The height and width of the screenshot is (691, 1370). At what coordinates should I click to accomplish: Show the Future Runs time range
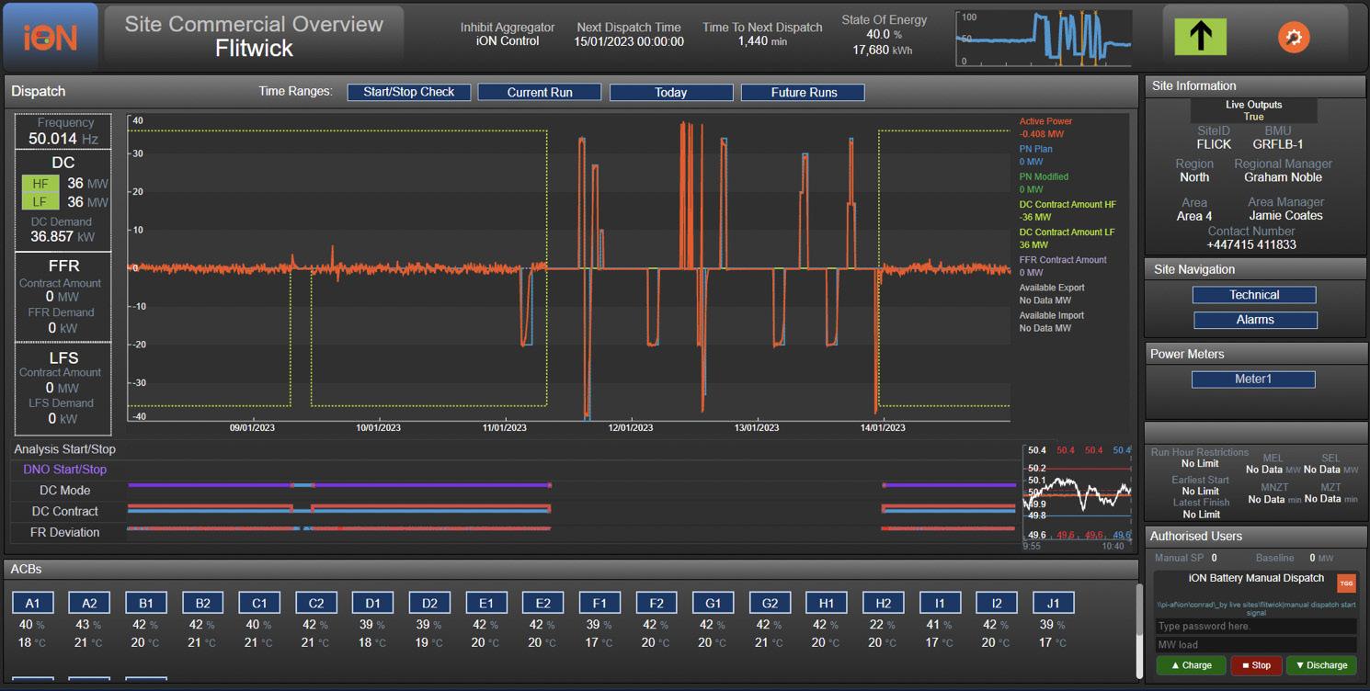pyautogui.click(x=803, y=93)
